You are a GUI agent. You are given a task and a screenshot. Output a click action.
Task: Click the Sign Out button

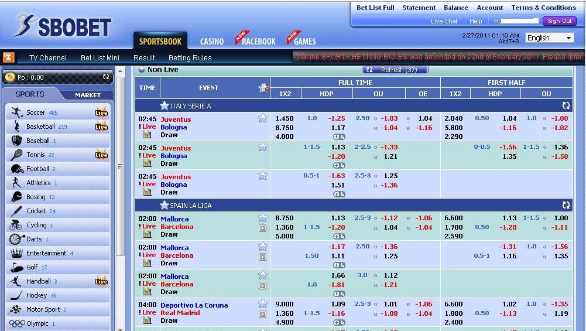click(x=560, y=21)
